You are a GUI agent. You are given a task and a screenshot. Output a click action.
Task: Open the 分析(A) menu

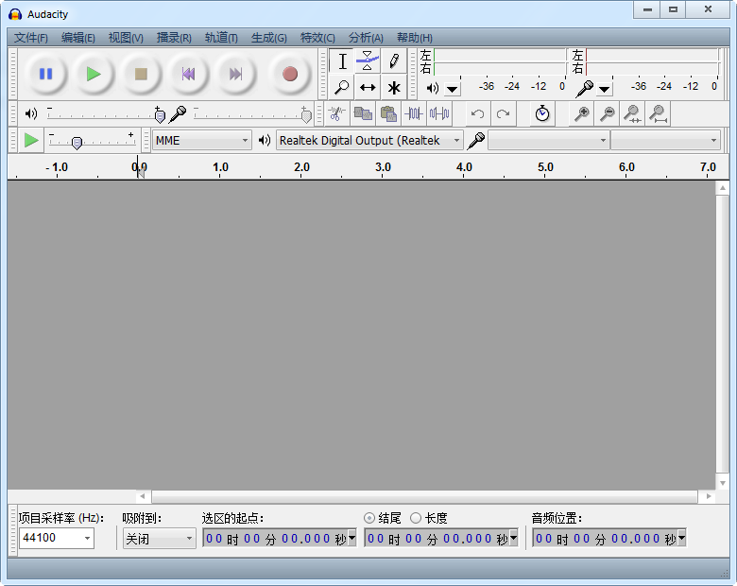366,38
